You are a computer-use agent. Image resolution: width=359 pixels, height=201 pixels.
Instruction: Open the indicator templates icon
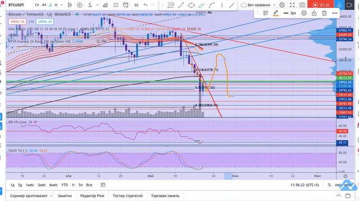[x=116, y=5]
